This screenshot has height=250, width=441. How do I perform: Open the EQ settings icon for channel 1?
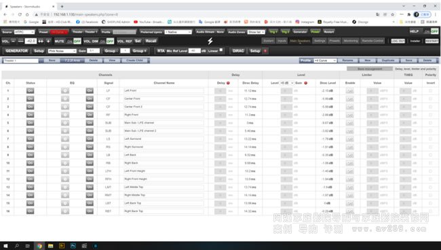[65, 90]
